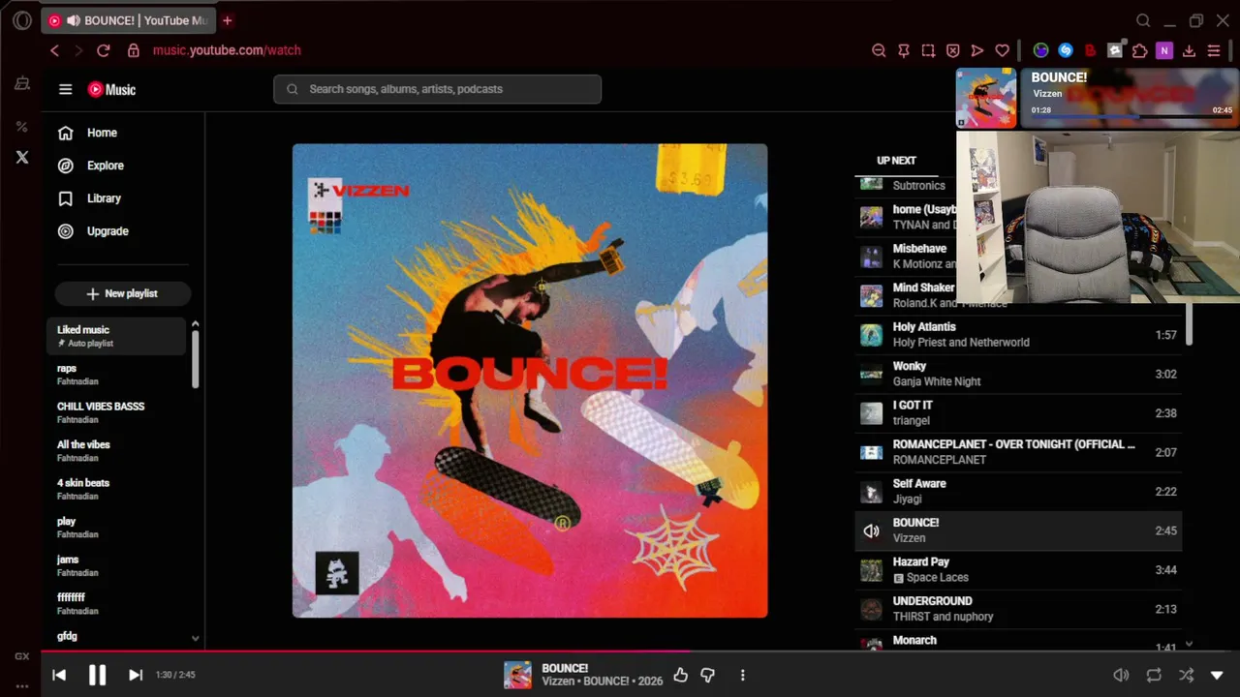This screenshot has height=697, width=1240.
Task: Open the Liked music auto playlist
Action: pyautogui.click(x=116, y=336)
